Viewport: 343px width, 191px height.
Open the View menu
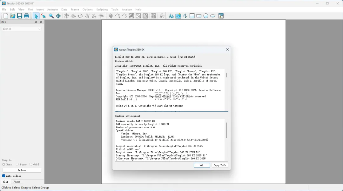[x=21, y=10]
